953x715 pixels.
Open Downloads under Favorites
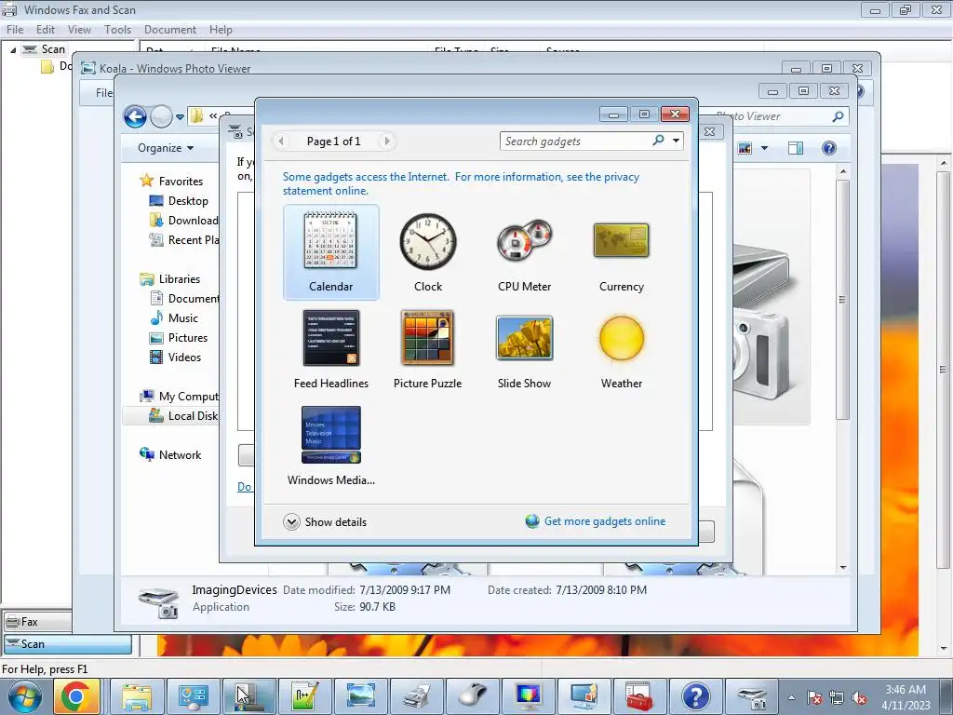coord(184,220)
